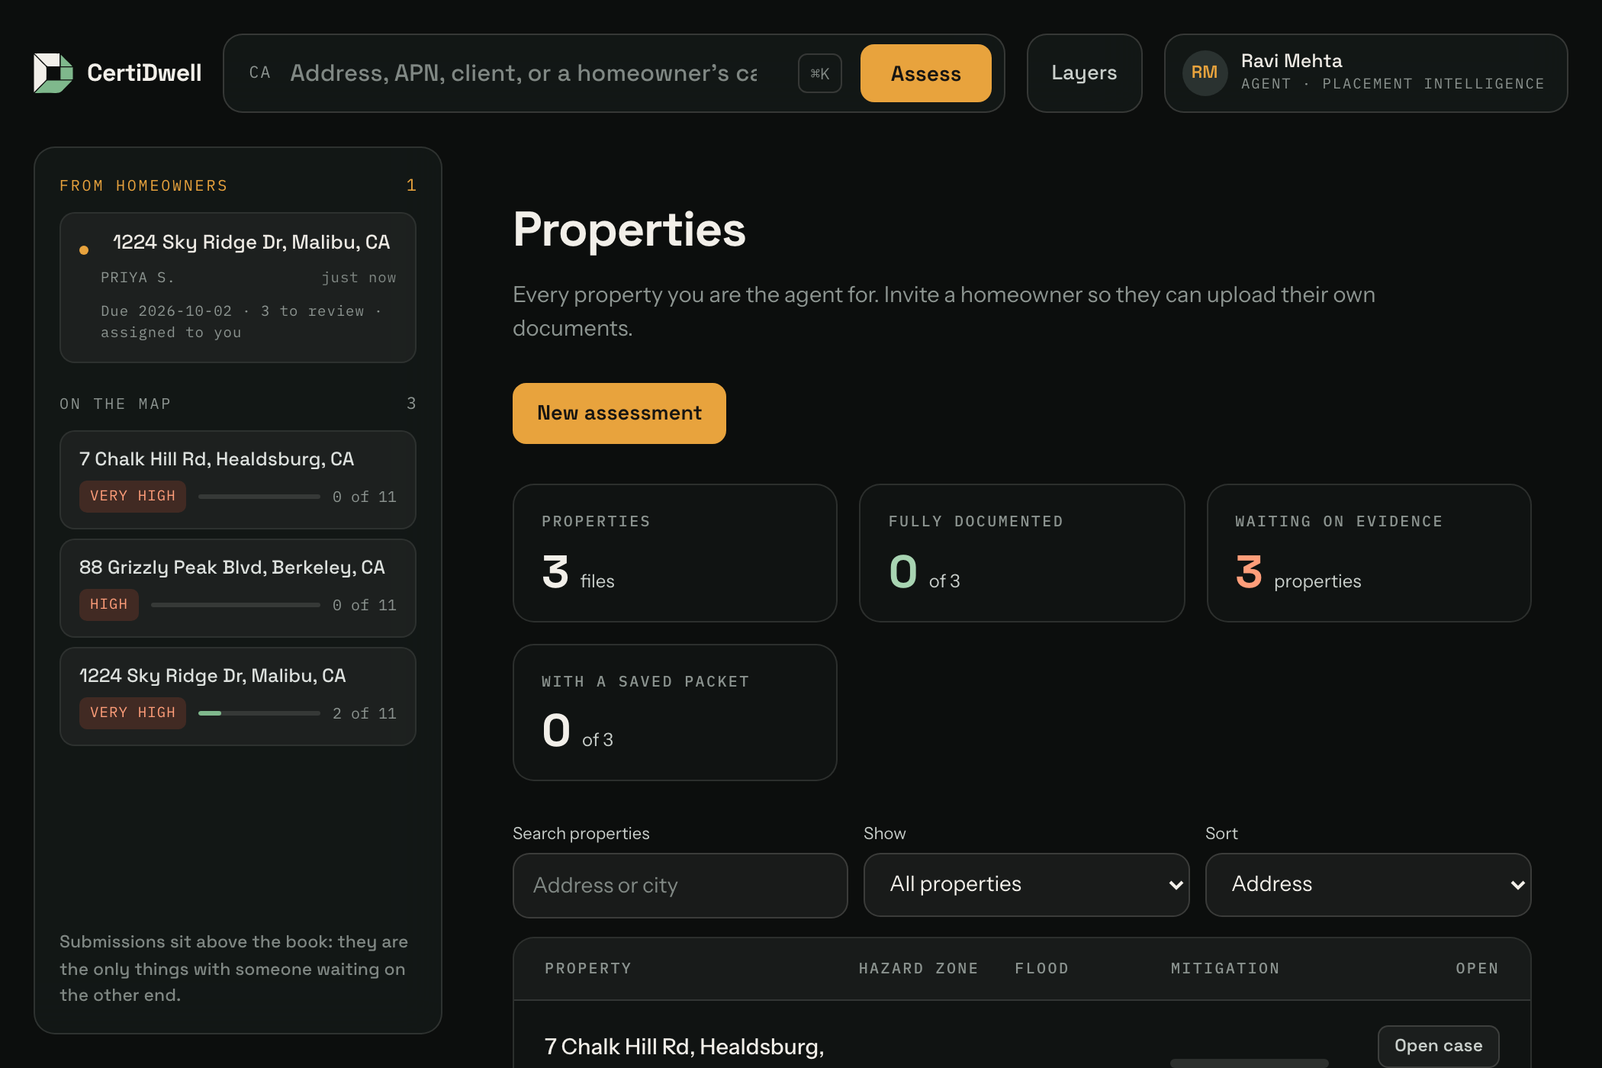Image resolution: width=1602 pixels, height=1068 pixels.
Task: Click the progress bar on 1224 Sky Ridge card
Action: (x=259, y=713)
